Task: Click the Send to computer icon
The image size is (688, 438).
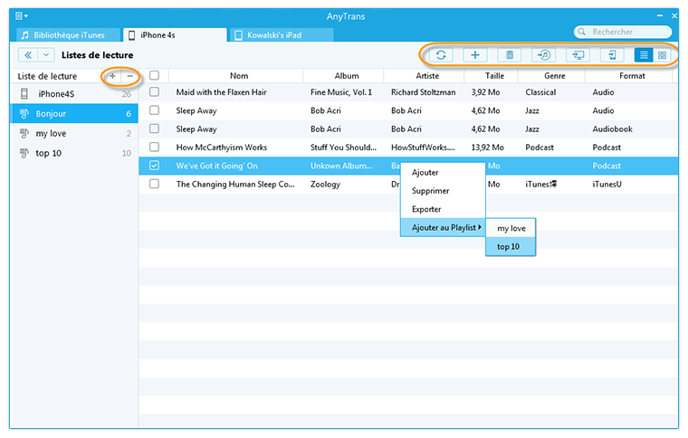Action: [x=578, y=55]
